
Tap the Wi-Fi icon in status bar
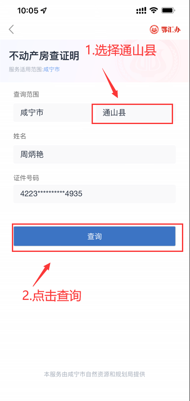point(154,10)
